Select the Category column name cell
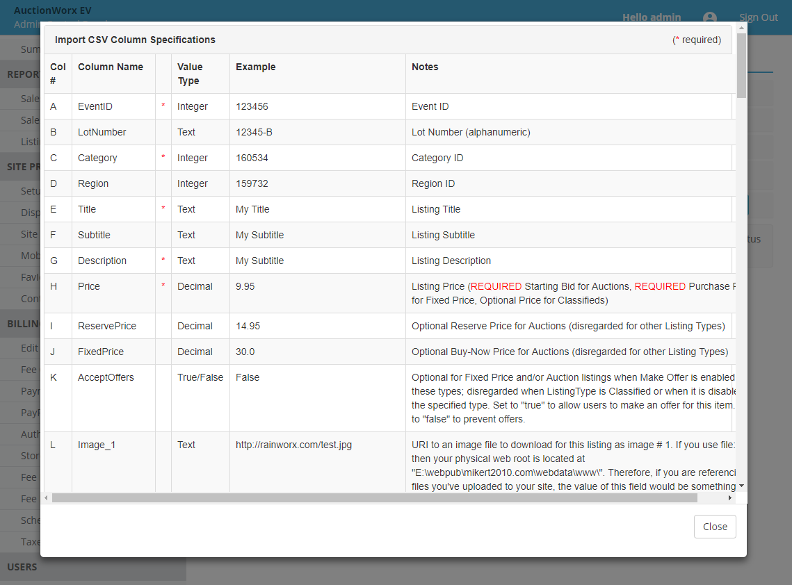Screen dimensions: 792x585 pyautogui.click(x=113, y=158)
